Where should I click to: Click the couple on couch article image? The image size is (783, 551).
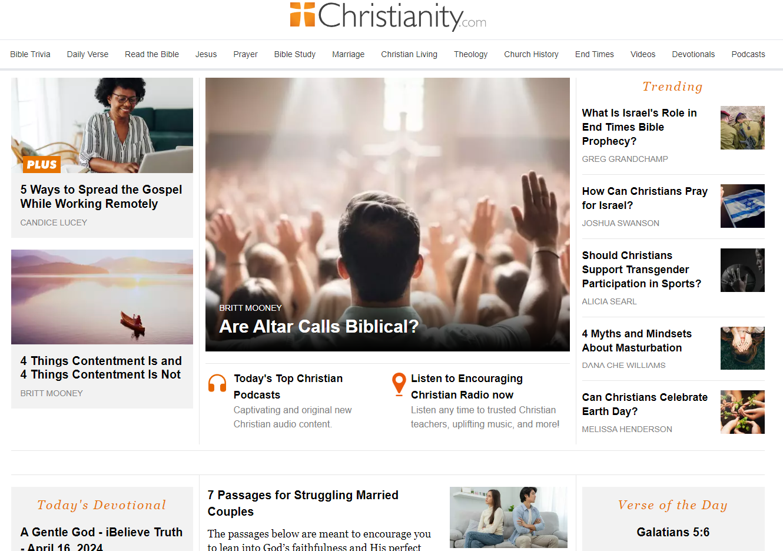click(x=508, y=517)
